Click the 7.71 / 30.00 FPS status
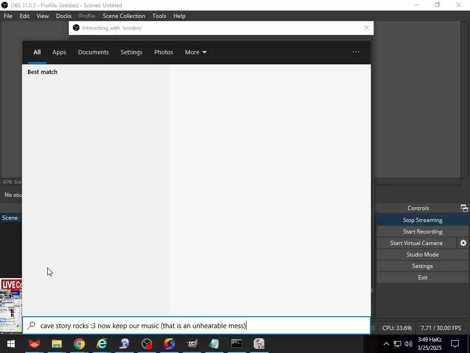Image resolution: width=470 pixels, height=353 pixels. [441, 328]
